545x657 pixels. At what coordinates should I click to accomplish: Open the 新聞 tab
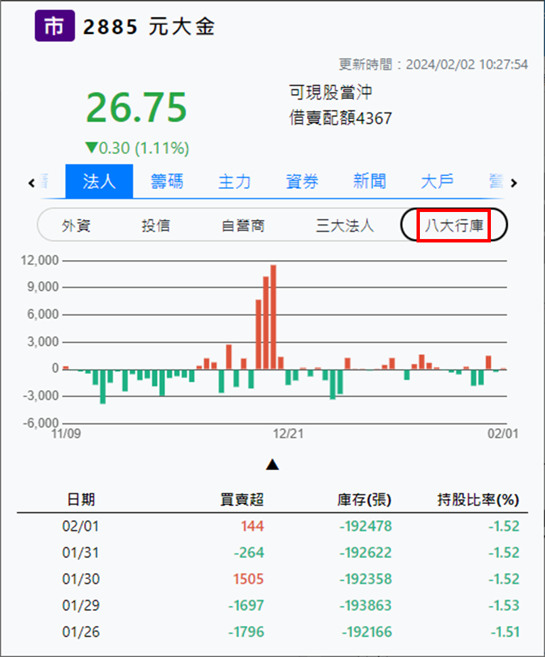tap(370, 182)
